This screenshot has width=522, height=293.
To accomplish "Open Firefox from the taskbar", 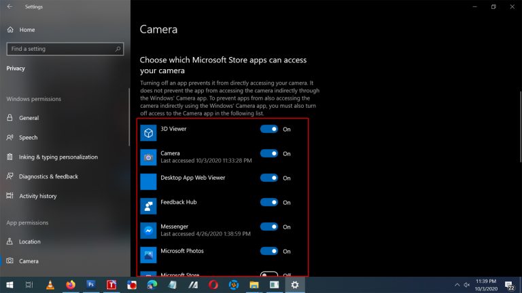I will pos(71,285).
